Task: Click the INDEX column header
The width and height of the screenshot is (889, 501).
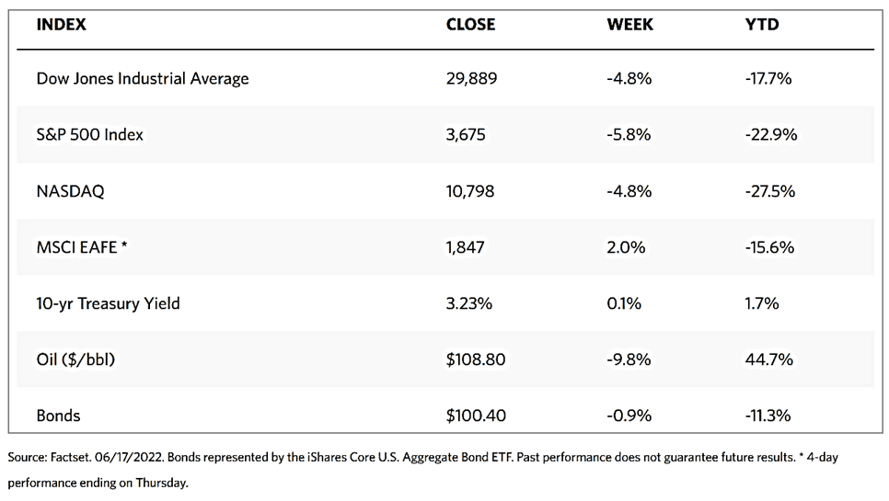Action: coord(62,25)
